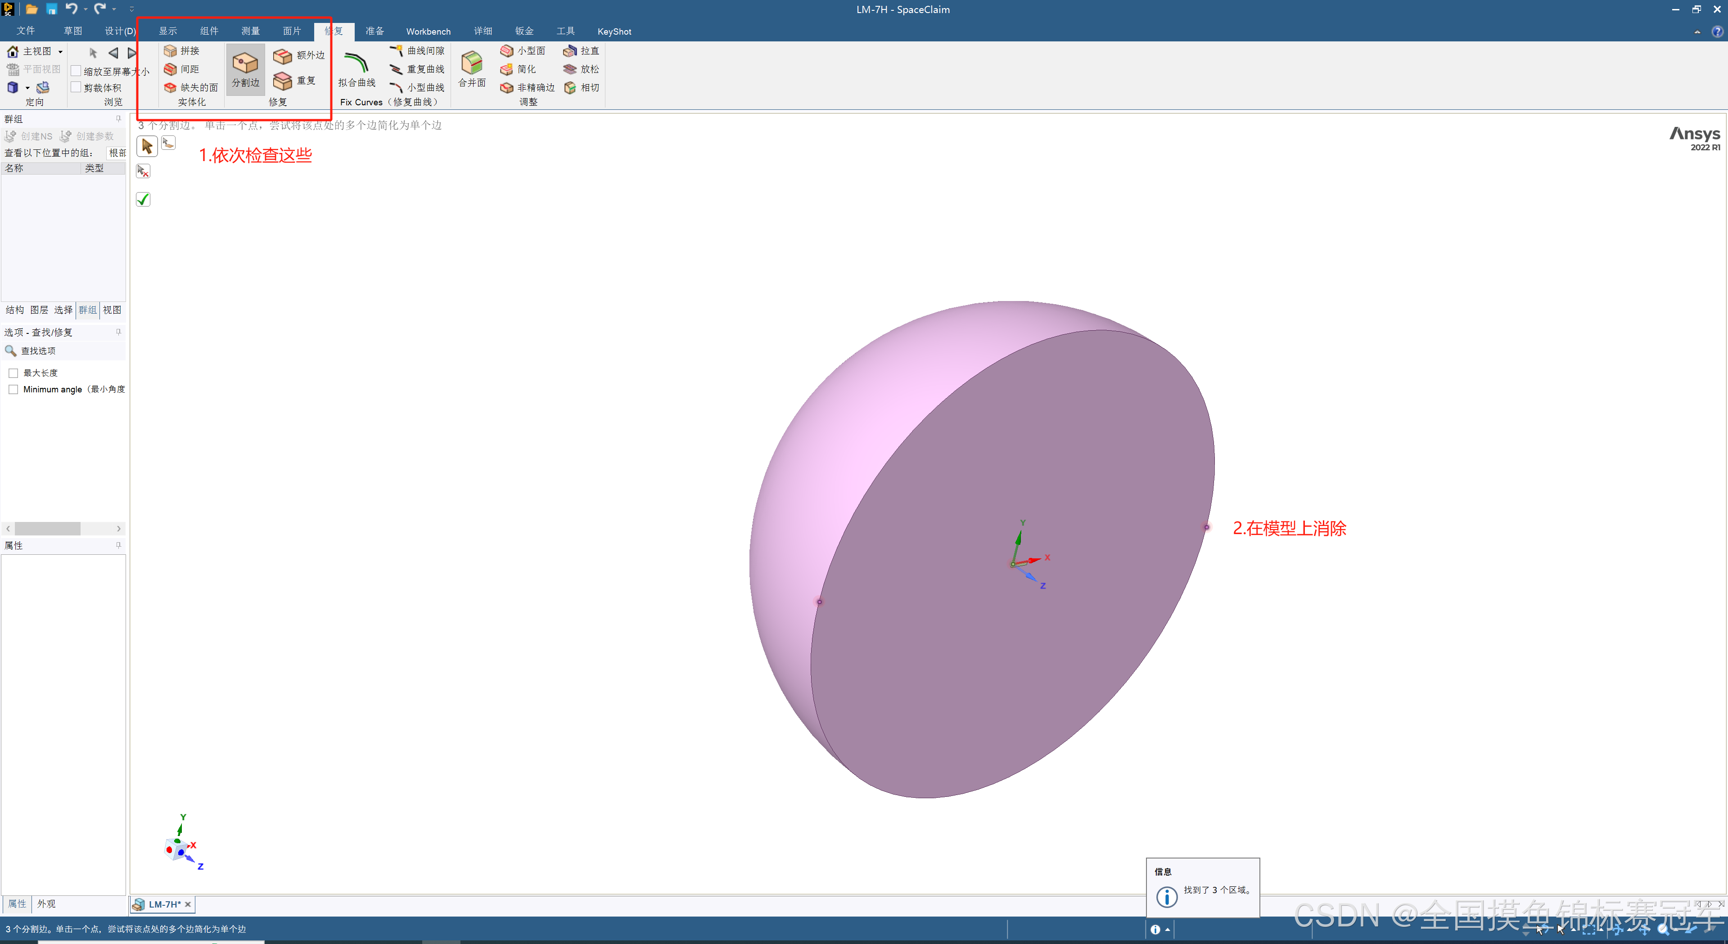Click the 小型面 (Small Faces) tool

coord(523,51)
